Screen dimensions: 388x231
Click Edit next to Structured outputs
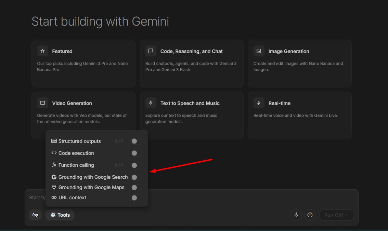point(118,141)
